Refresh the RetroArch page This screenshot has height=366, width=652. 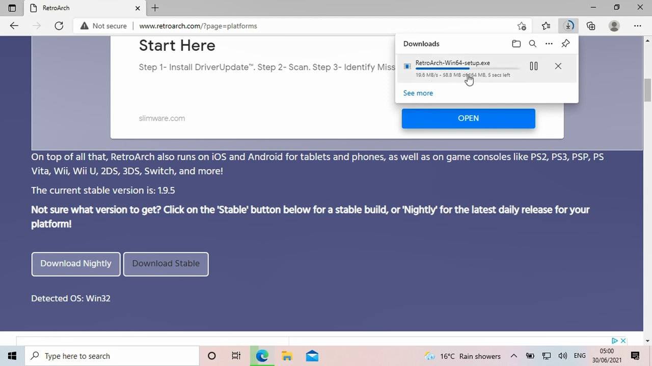click(x=59, y=26)
